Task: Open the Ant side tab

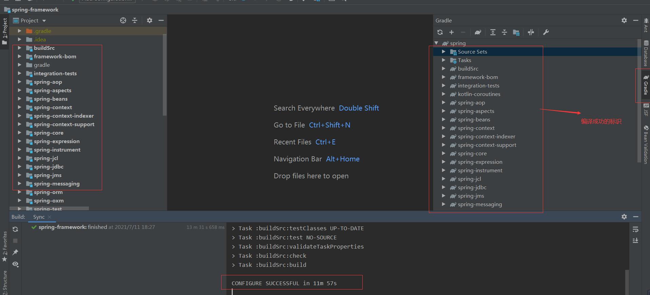Action: click(x=646, y=25)
